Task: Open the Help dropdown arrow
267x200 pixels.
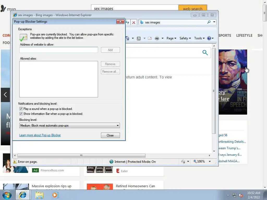Action: click(213, 38)
